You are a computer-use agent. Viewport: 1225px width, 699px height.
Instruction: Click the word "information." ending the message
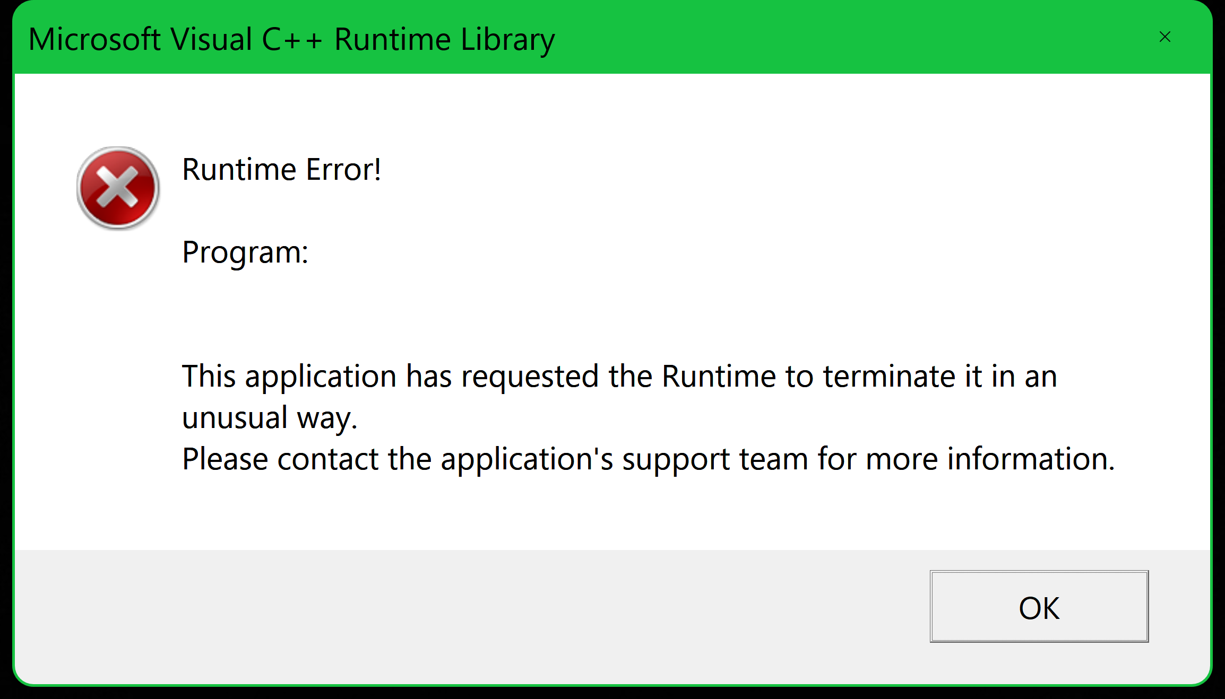(1031, 459)
